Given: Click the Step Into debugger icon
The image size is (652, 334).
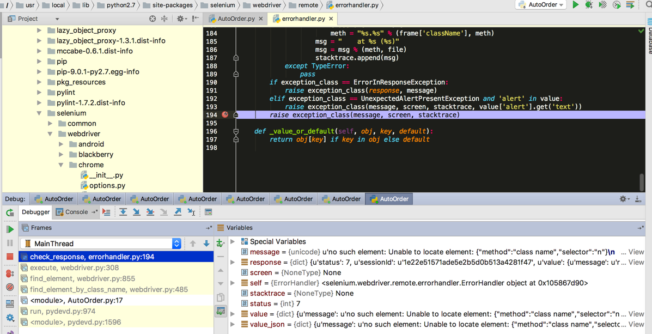Looking at the screenshot, I should point(137,212).
